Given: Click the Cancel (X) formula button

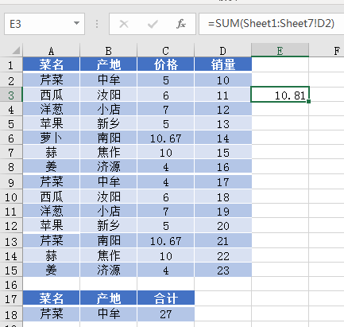Looking at the screenshot, I should 124,24.
